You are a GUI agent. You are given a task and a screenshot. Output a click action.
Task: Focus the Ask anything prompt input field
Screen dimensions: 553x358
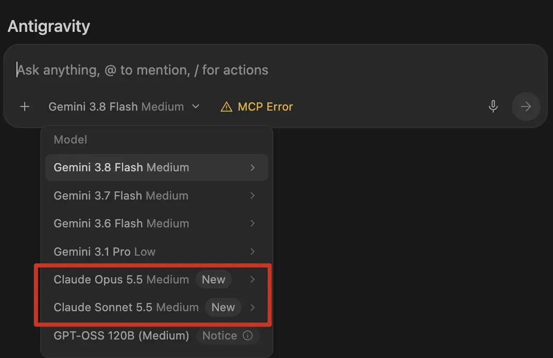(275, 70)
